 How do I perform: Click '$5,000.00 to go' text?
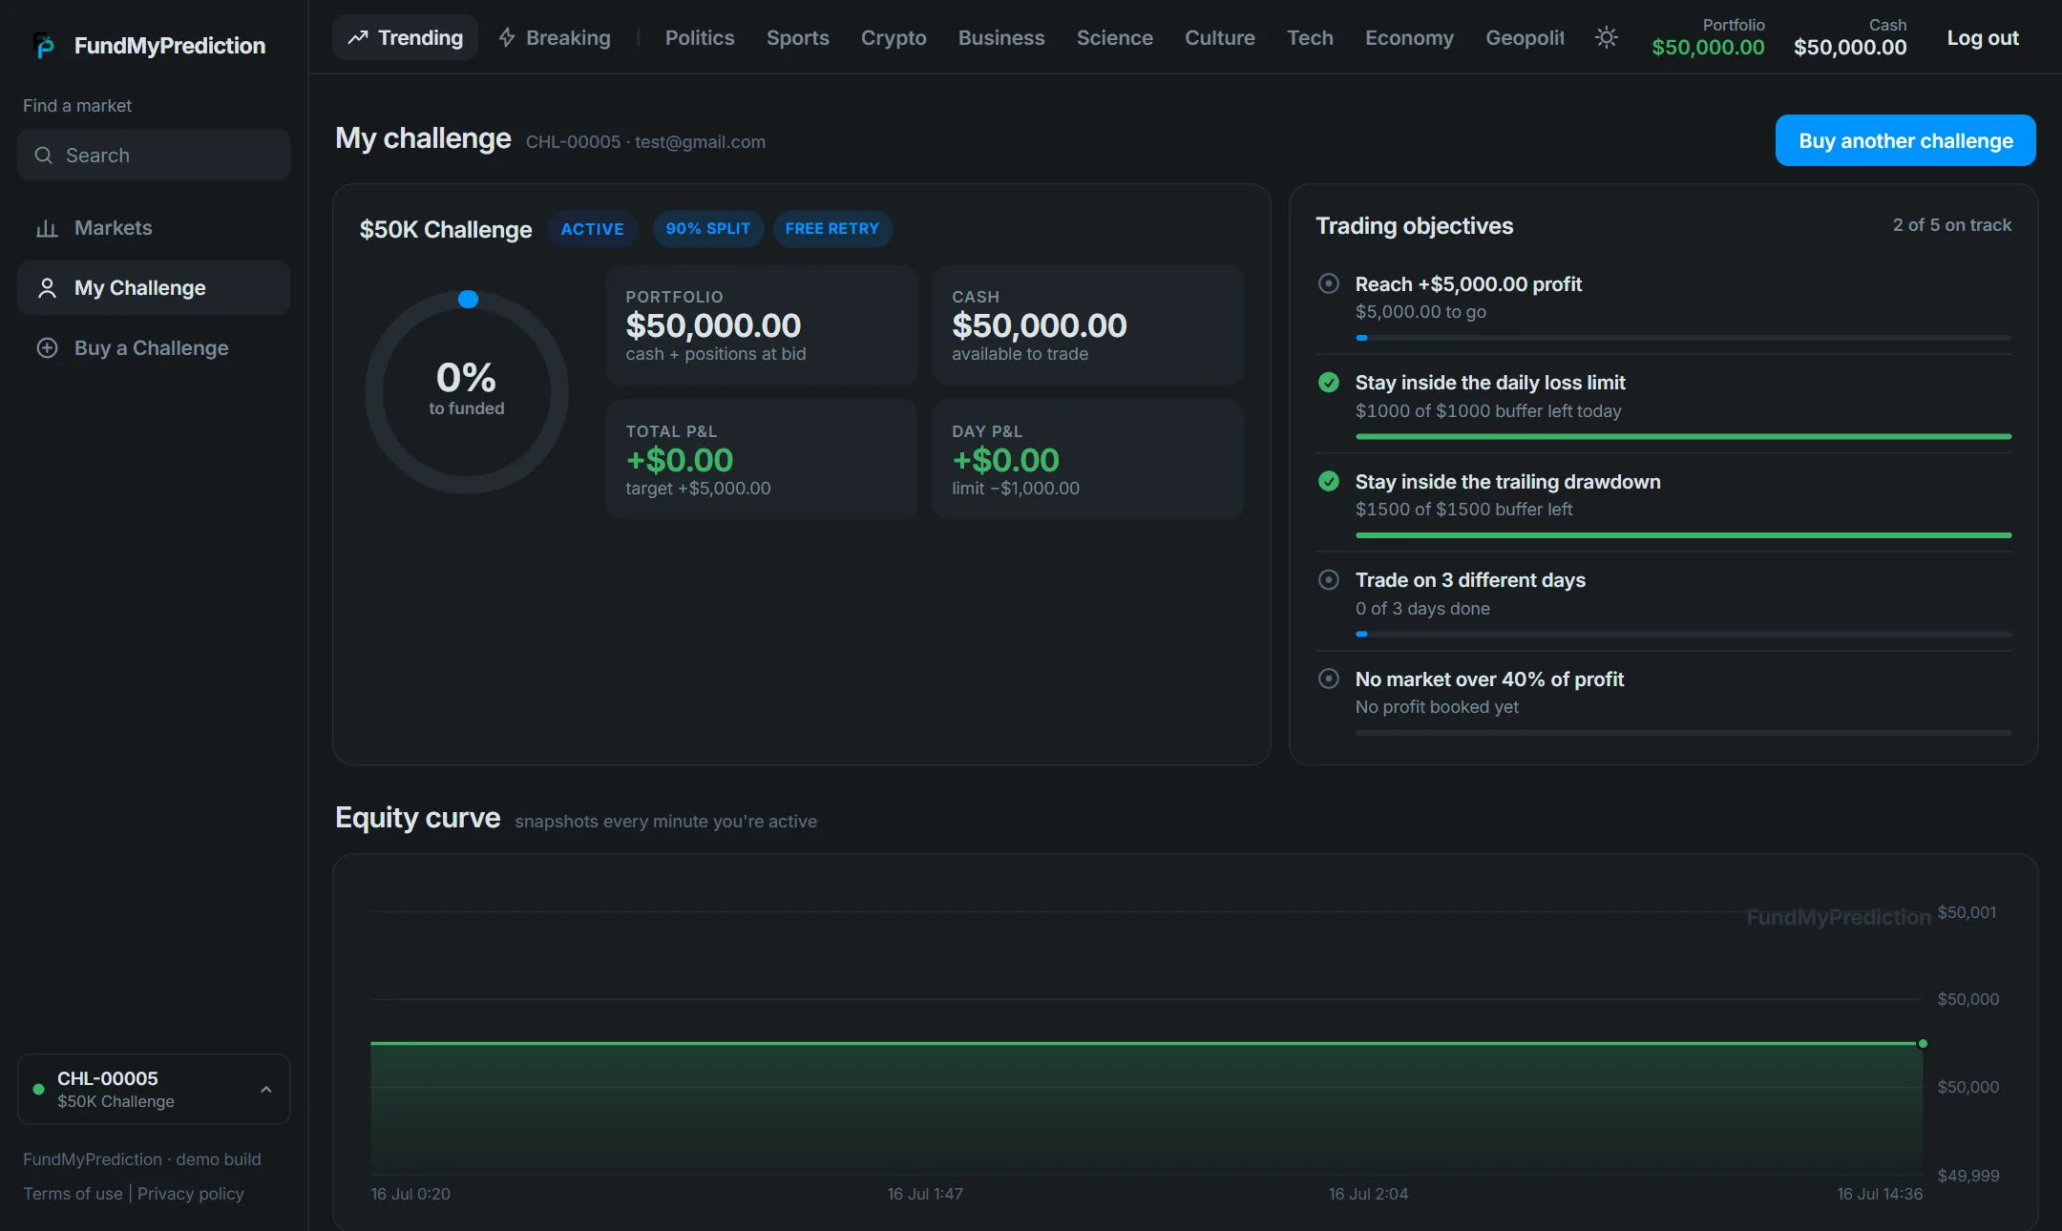pyautogui.click(x=1420, y=312)
